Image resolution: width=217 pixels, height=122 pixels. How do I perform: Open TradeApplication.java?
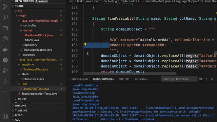(38, 50)
